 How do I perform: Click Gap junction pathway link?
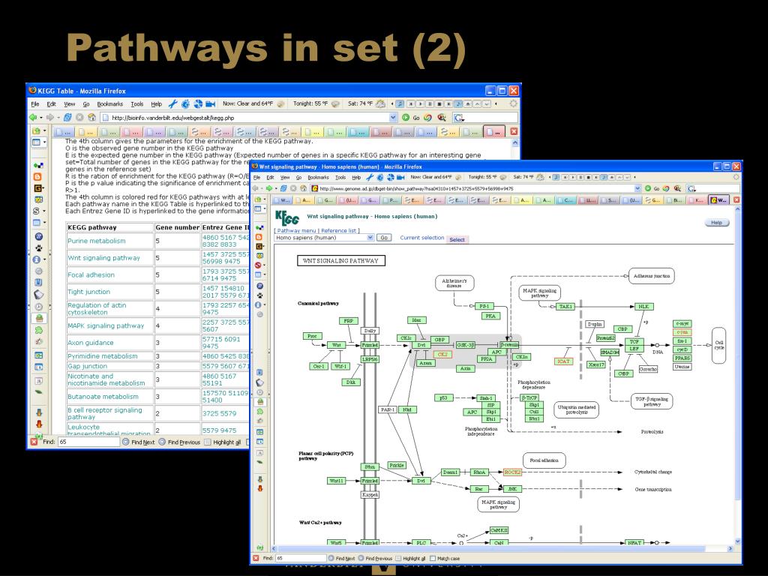(x=87, y=366)
